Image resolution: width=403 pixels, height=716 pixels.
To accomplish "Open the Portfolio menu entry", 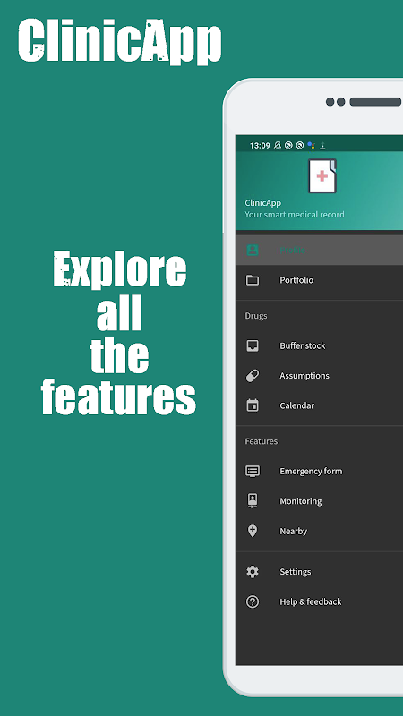I will click(319, 280).
